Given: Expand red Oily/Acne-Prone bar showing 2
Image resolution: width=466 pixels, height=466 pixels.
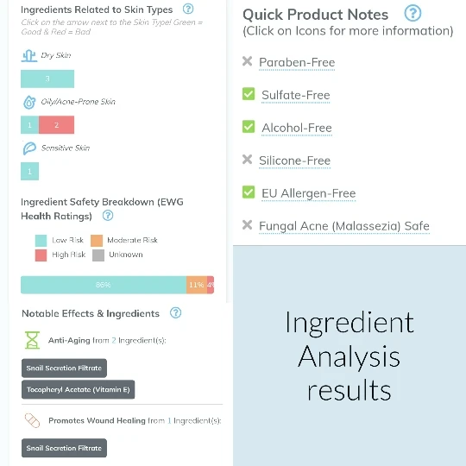Looking at the screenshot, I should pos(56,125).
